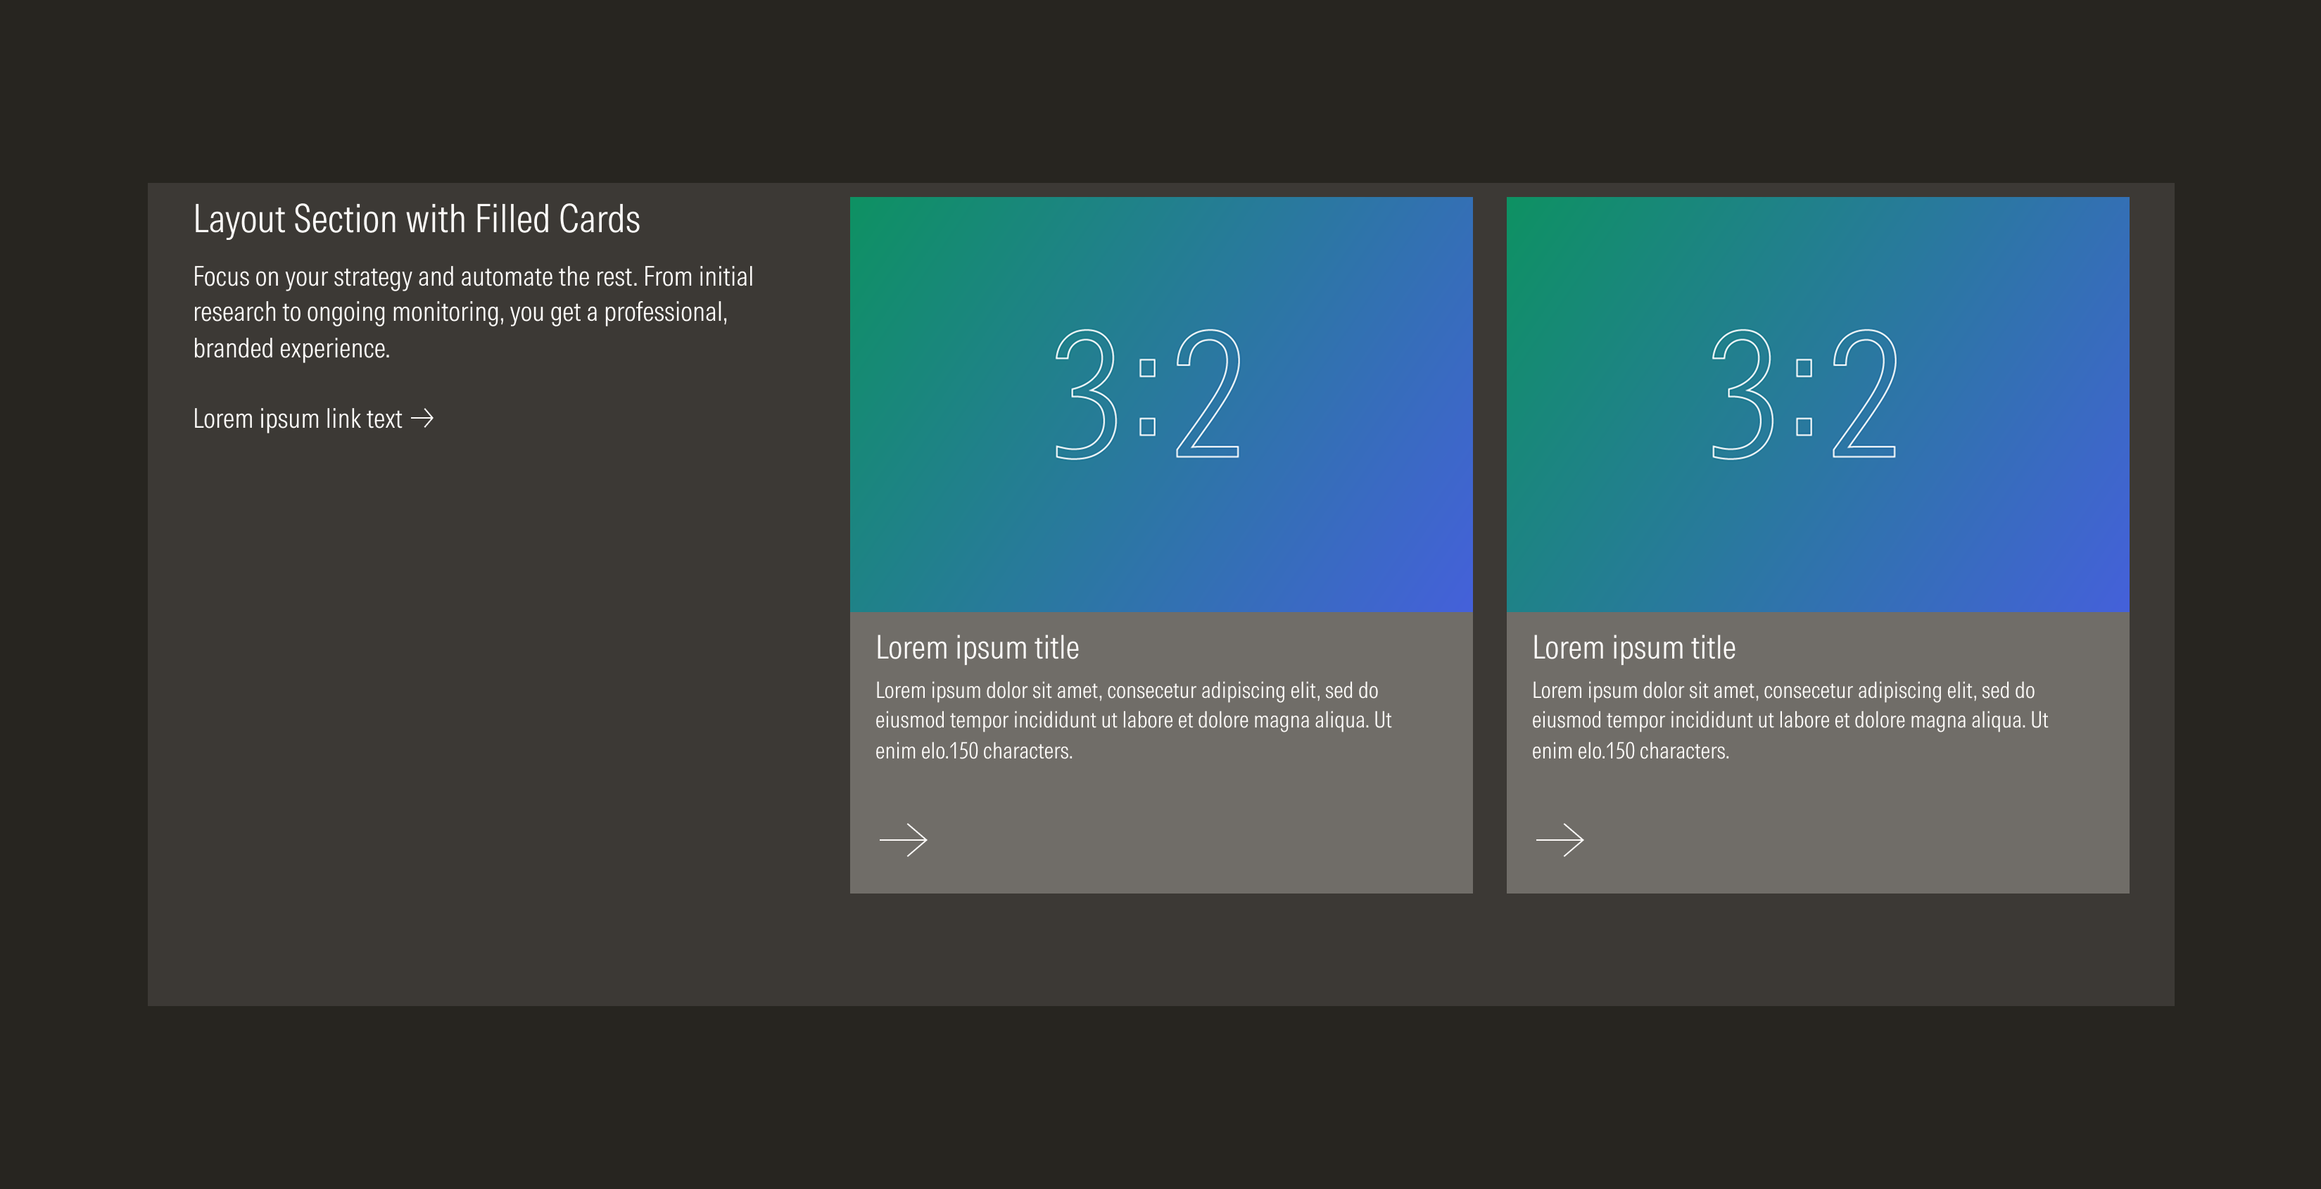The width and height of the screenshot is (2321, 1189).
Task: Click the arrow icon in the right card
Action: 1560,839
